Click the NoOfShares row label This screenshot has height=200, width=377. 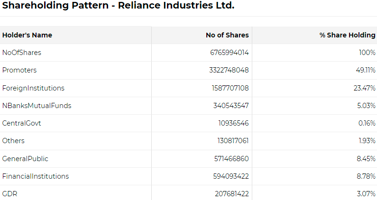[21, 53]
